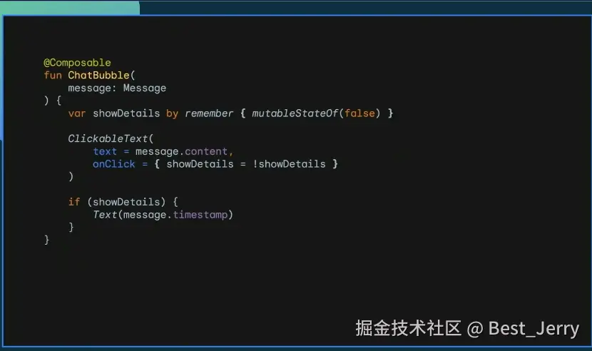This screenshot has height=351, width=592.
Task: Click the ClickableText composable call
Action: pos(108,138)
